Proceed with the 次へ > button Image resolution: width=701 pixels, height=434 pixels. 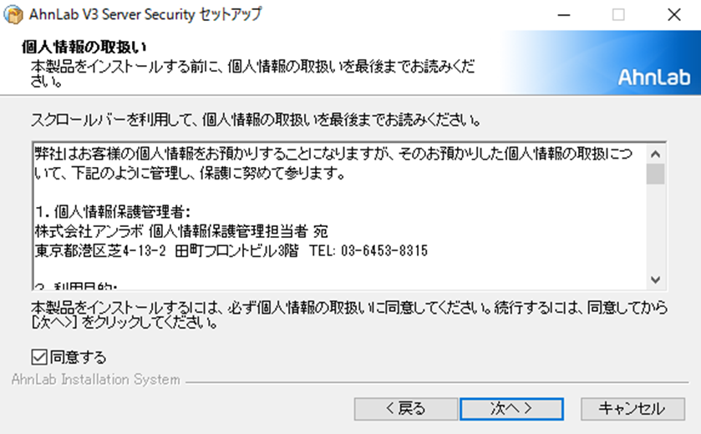511,409
